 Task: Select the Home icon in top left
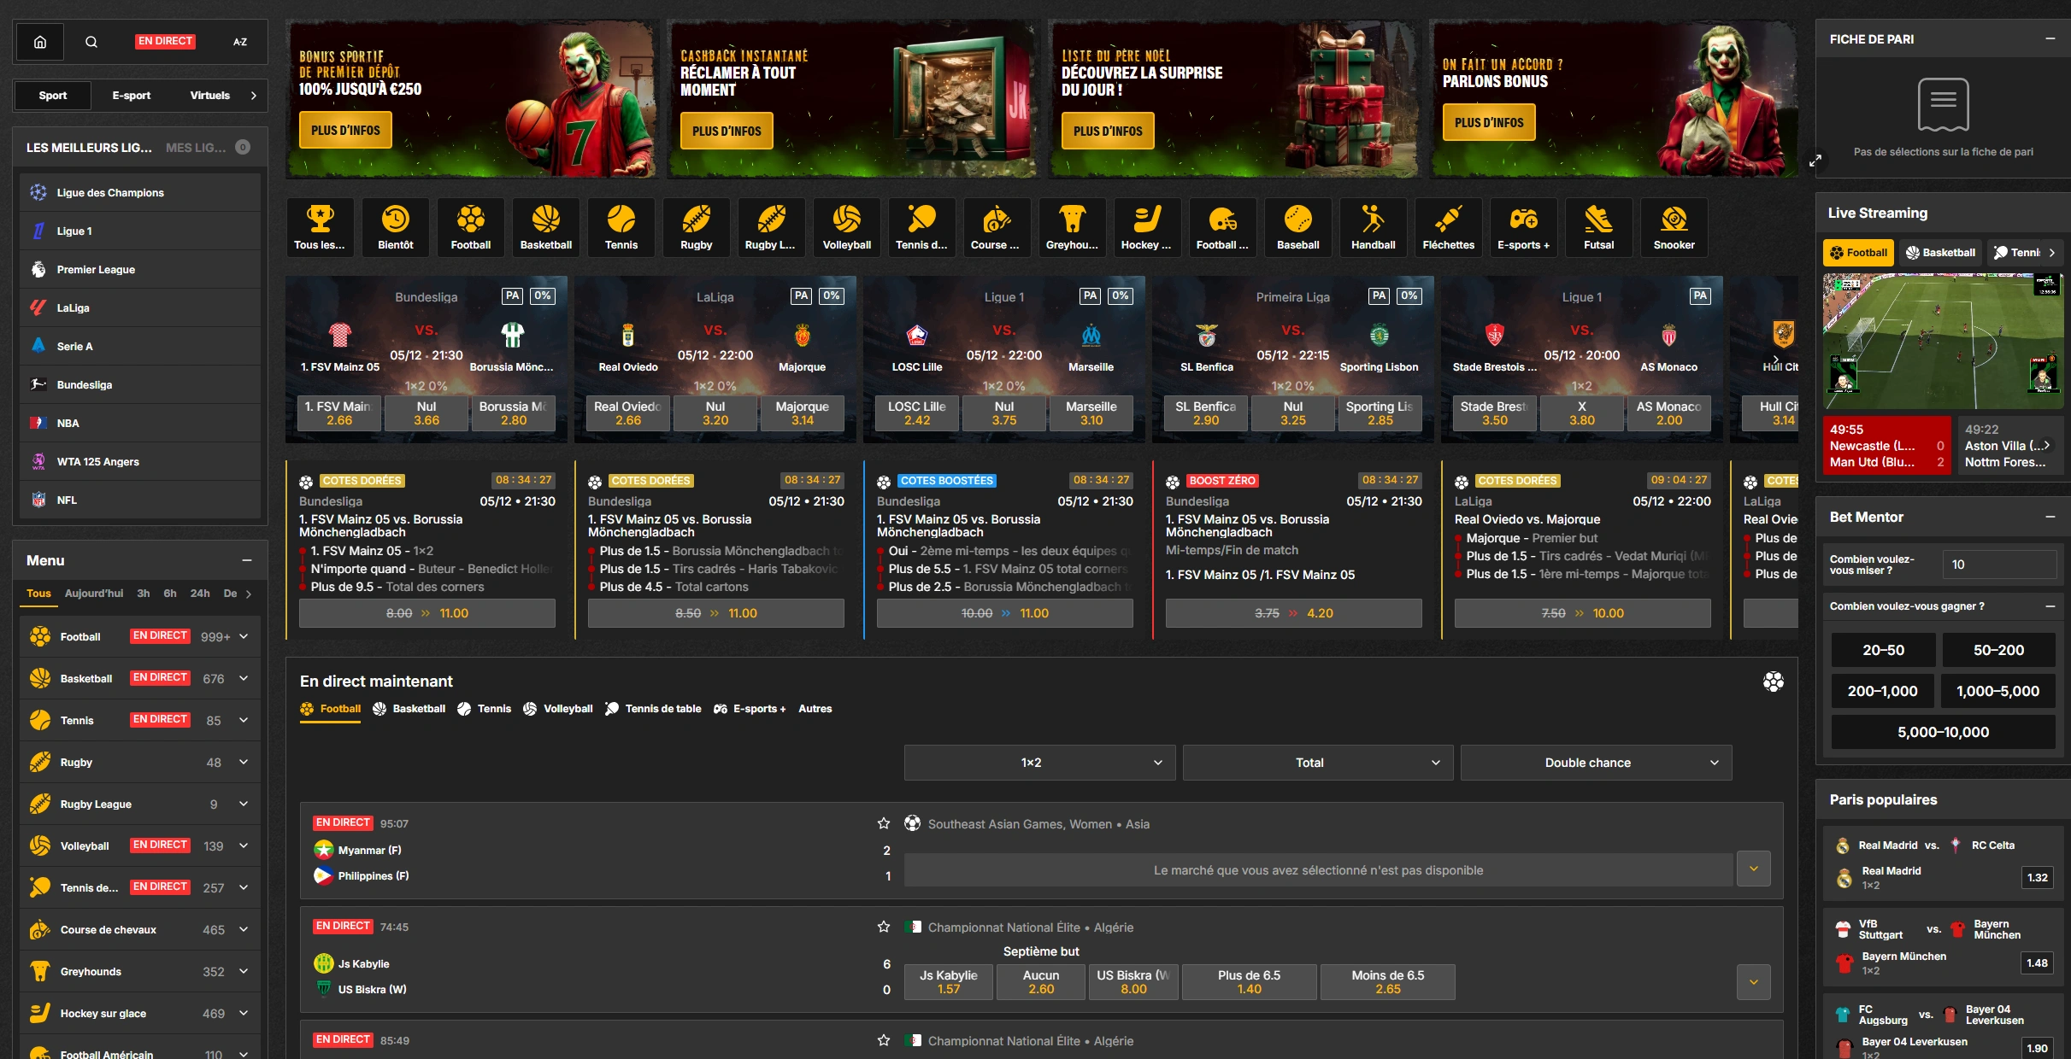(x=39, y=41)
